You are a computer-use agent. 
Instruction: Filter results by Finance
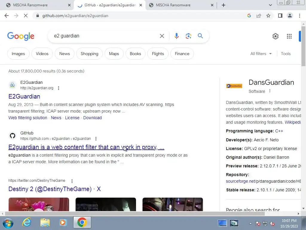click(182, 54)
